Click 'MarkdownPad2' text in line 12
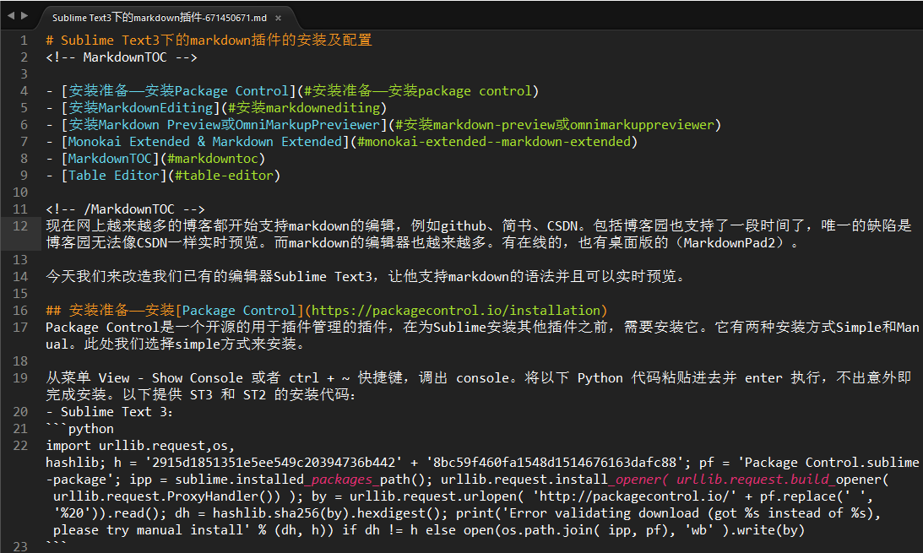The width and height of the screenshot is (923, 553). 730,242
